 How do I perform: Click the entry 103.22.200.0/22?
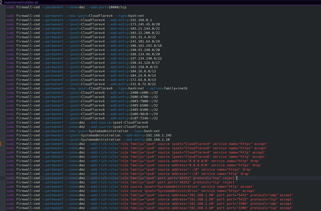pyautogui.click(x=145, y=33)
